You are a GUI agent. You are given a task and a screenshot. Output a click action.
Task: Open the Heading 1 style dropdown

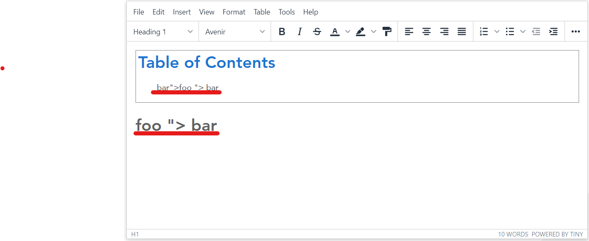click(162, 31)
